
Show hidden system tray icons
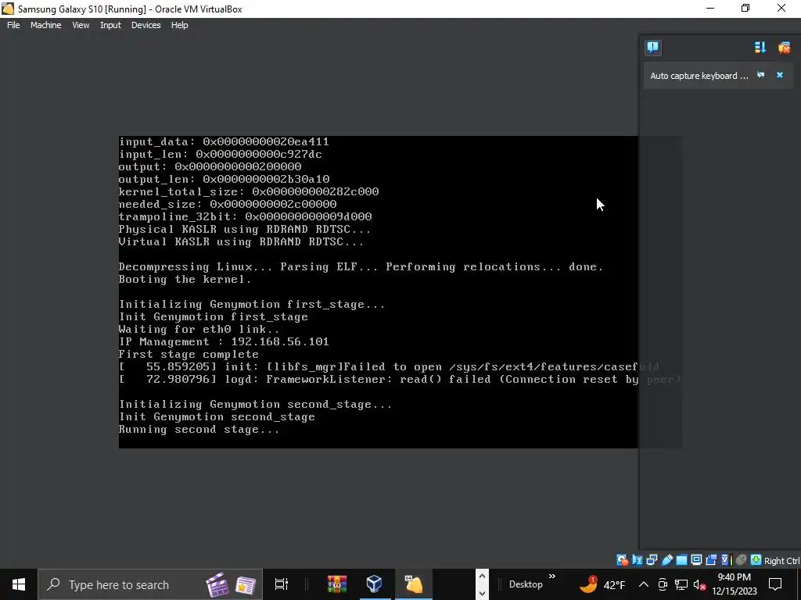(644, 584)
